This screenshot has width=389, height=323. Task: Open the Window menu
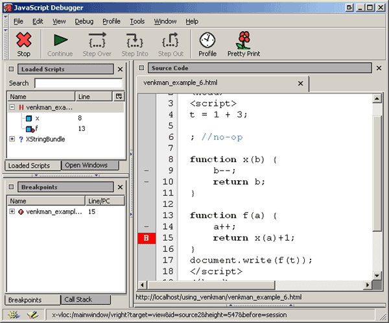pyautogui.click(x=165, y=21)
